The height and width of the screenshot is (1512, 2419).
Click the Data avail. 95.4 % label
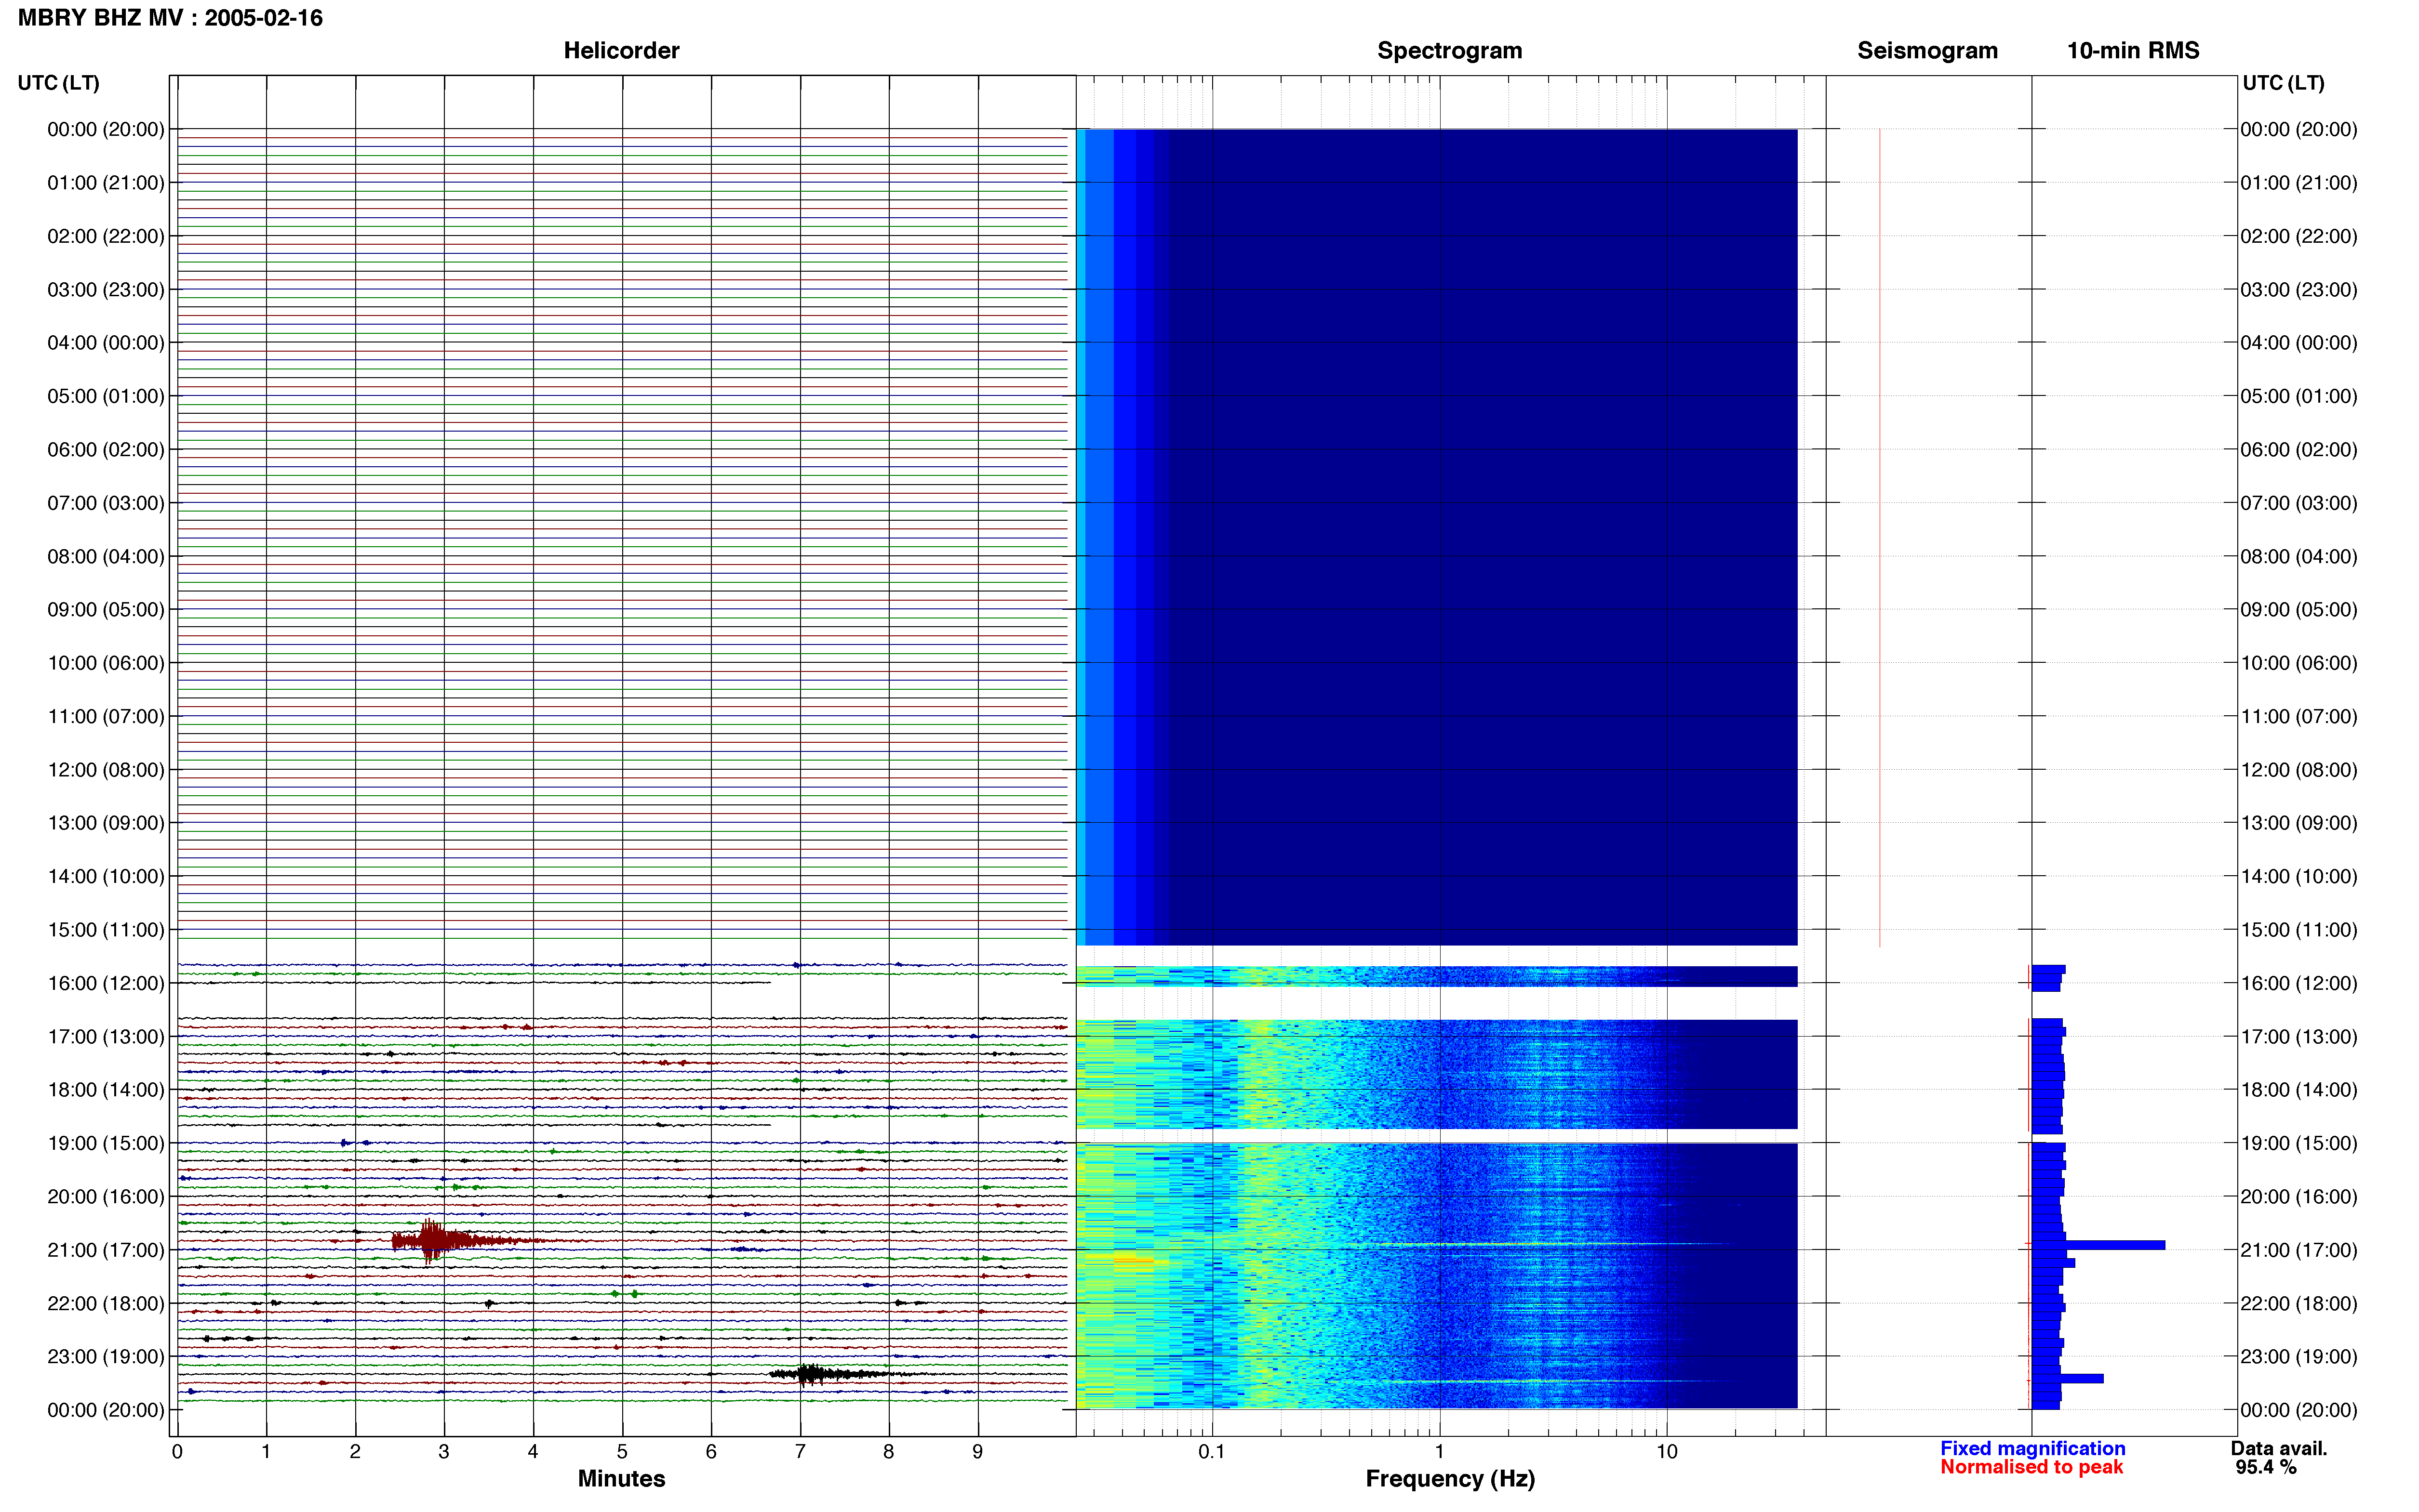2278,1458
